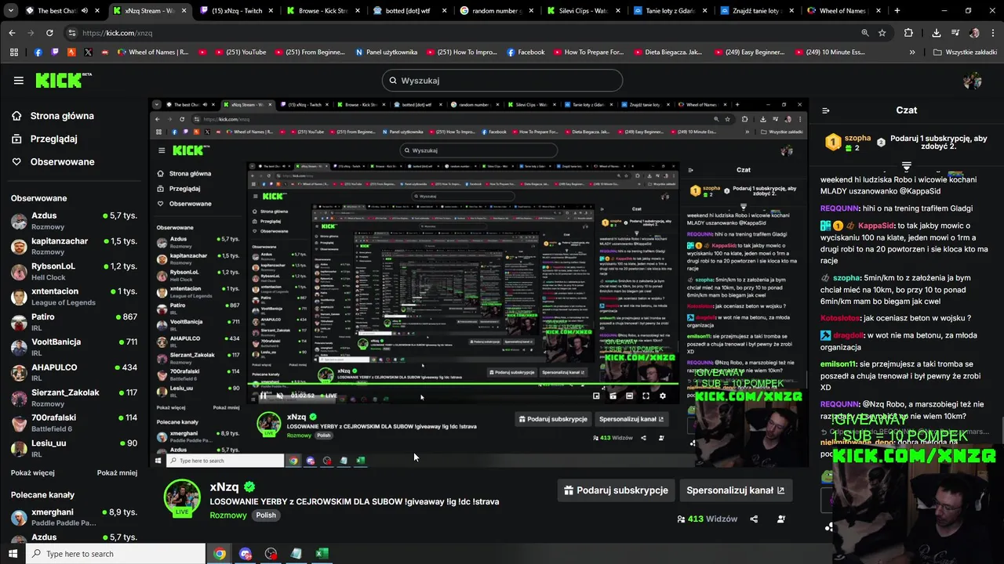Click the xNzq streamer avatar

(182, 498)
